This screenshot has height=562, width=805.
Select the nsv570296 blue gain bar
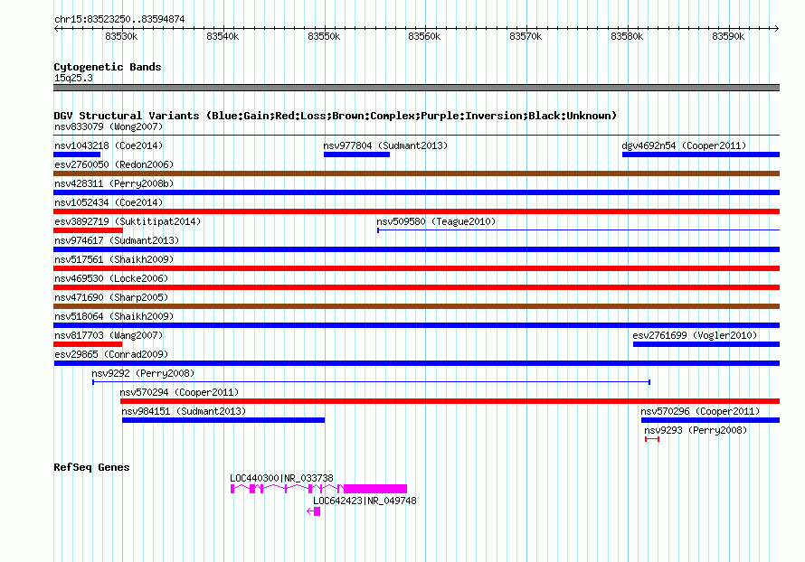point(710,420)
